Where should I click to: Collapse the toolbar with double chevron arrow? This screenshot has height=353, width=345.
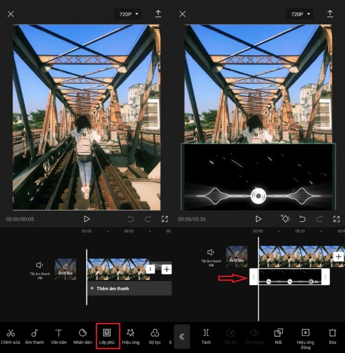click(x=181, y=337)
